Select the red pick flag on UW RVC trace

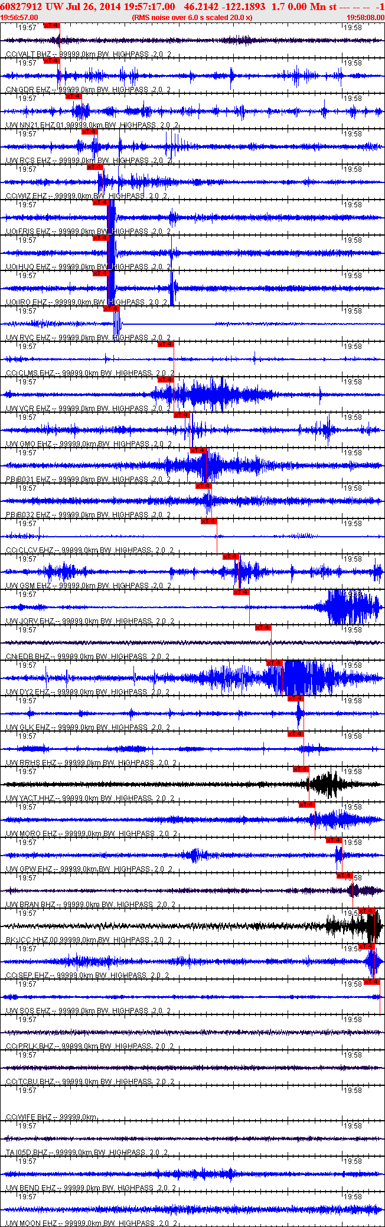111,309
